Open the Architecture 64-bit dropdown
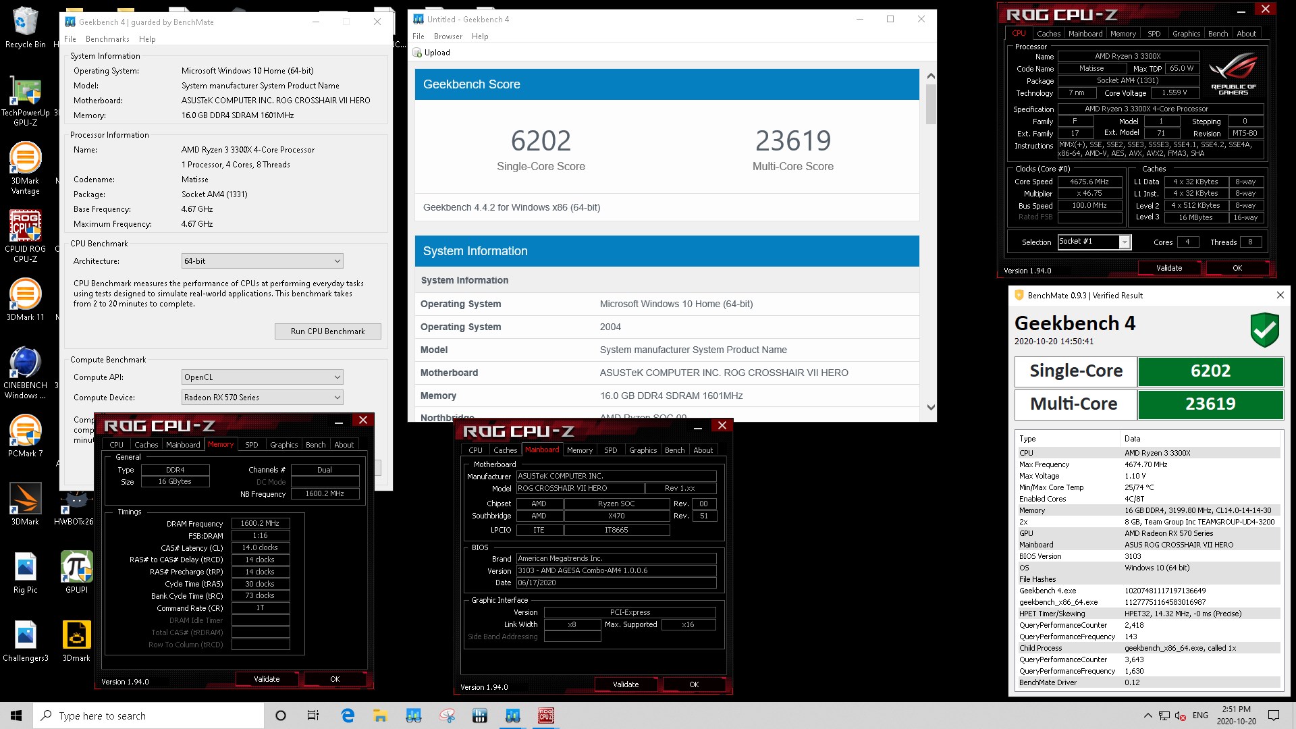 point(262,261)
